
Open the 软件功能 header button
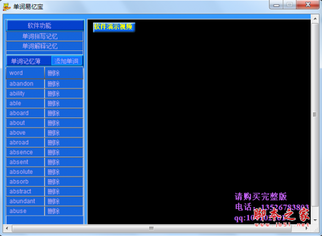pyautogui.click(x=45, y=25)
